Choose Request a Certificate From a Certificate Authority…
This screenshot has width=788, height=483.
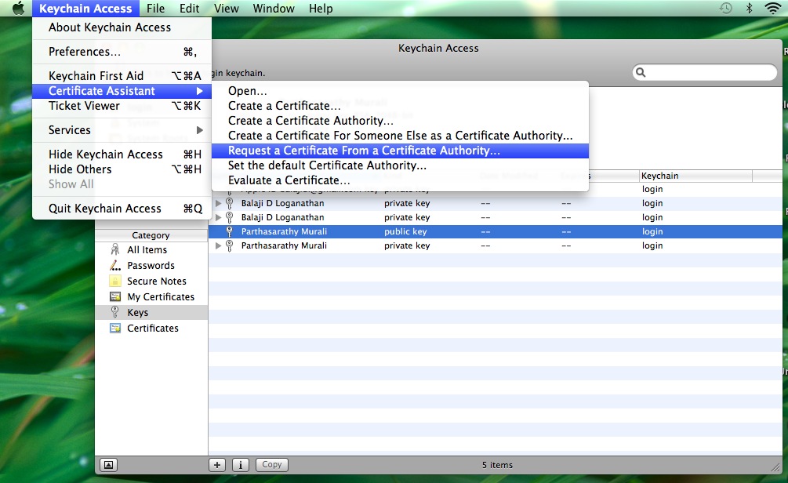click(x=400, y=151)
